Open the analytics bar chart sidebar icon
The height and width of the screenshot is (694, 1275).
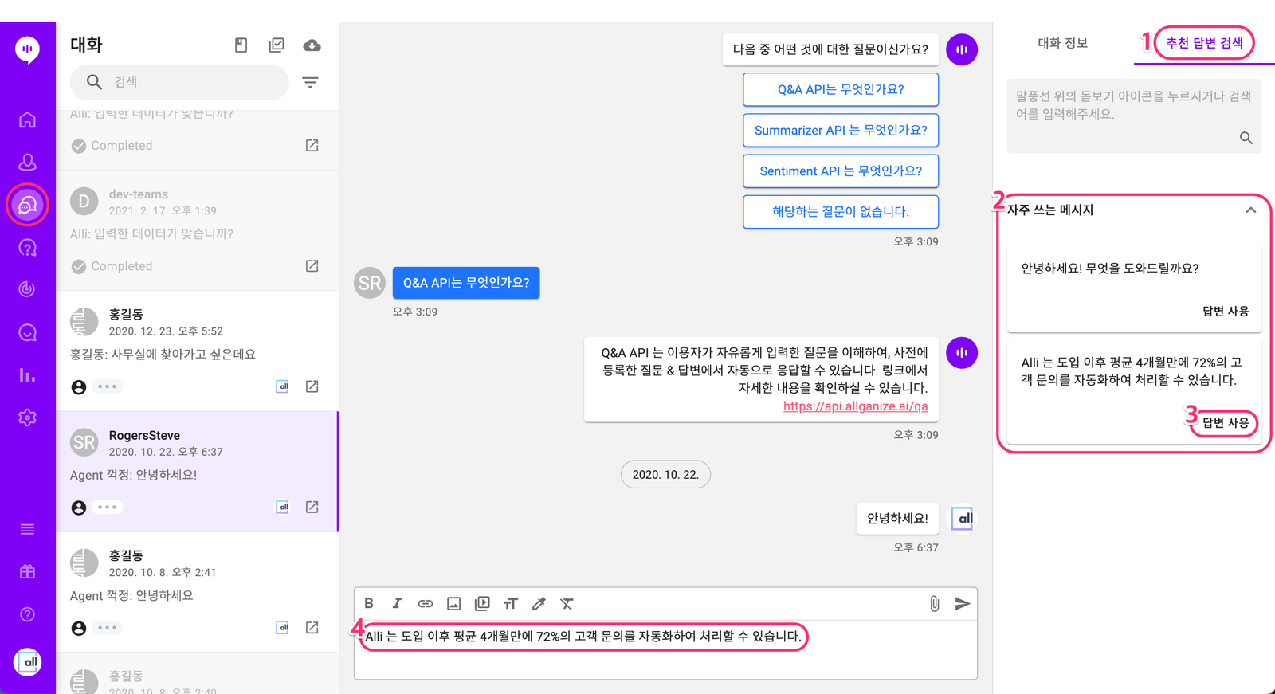[x=27, y=374]
